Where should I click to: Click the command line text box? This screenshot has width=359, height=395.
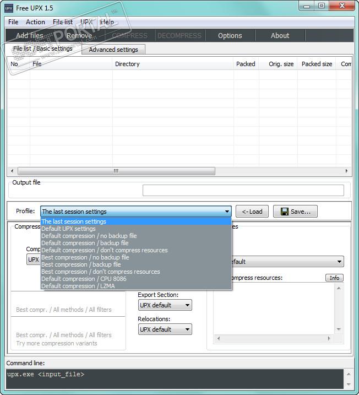tap(175, 379)
